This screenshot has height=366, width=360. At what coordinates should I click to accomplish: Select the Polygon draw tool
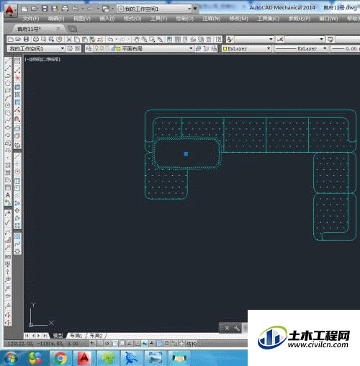[8, 84]
